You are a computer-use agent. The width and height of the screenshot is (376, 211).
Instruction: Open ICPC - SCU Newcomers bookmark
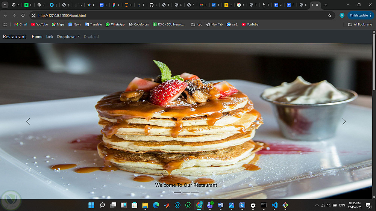click(x=168, y=24)
